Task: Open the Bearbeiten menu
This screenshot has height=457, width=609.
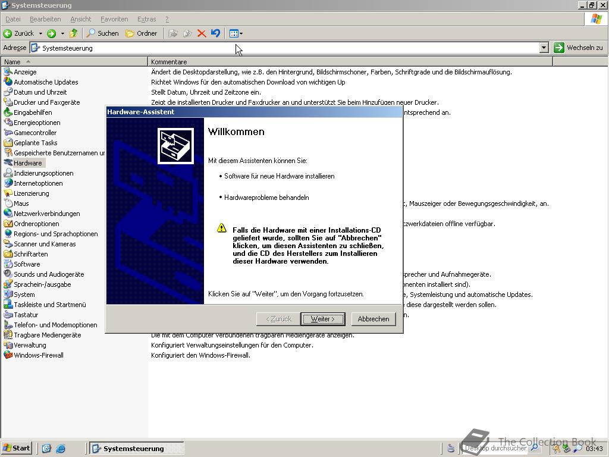Action: tap(45, 19)
